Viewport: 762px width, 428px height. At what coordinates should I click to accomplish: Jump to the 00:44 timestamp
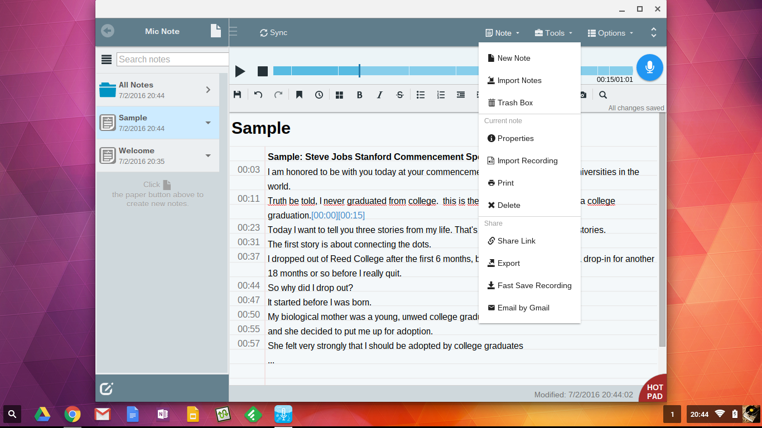click(249, 285)
